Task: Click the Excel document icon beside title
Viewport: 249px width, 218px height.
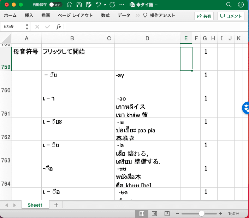Action: point(132,5)
